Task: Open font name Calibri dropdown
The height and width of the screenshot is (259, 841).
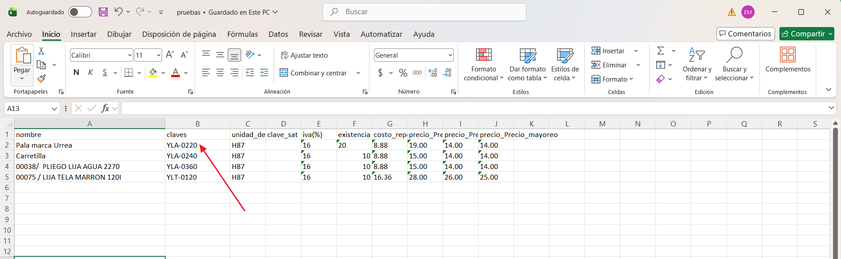Action: [x=130, y=55]
